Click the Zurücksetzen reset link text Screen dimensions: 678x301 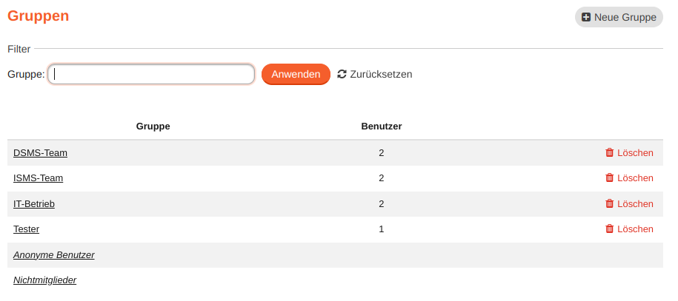(x=381, y=74)
